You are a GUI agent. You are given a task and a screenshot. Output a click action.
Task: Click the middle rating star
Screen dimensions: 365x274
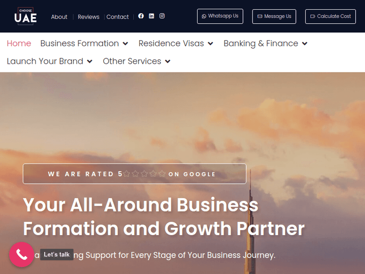pos(145,174)
